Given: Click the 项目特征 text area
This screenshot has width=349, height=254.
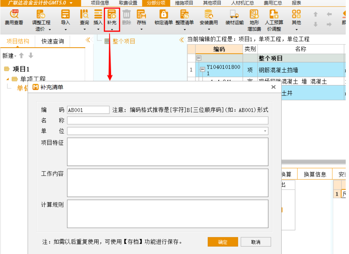Looking at the screenshot, I should [167, 152].
